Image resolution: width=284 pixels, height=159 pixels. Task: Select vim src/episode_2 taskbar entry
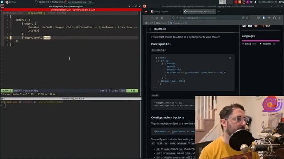coord(79,2)
